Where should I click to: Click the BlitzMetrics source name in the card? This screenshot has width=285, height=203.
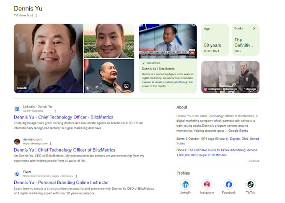click(x=153, y=63)
